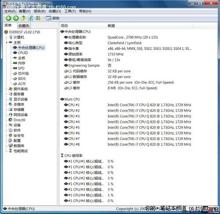The height and width of the screenshot is (214, 220).
Task: Click the 多媒体 icon in the tree
Action: point(11,104)
